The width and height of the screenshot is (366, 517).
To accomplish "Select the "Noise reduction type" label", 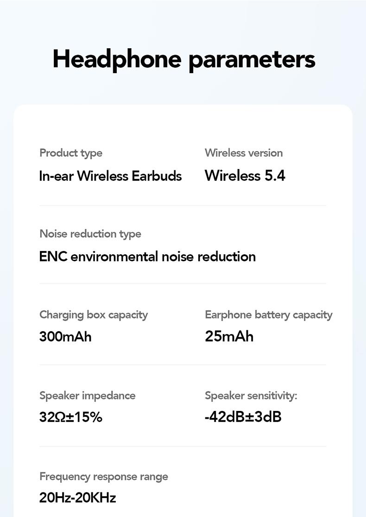I will click(90, 233).
